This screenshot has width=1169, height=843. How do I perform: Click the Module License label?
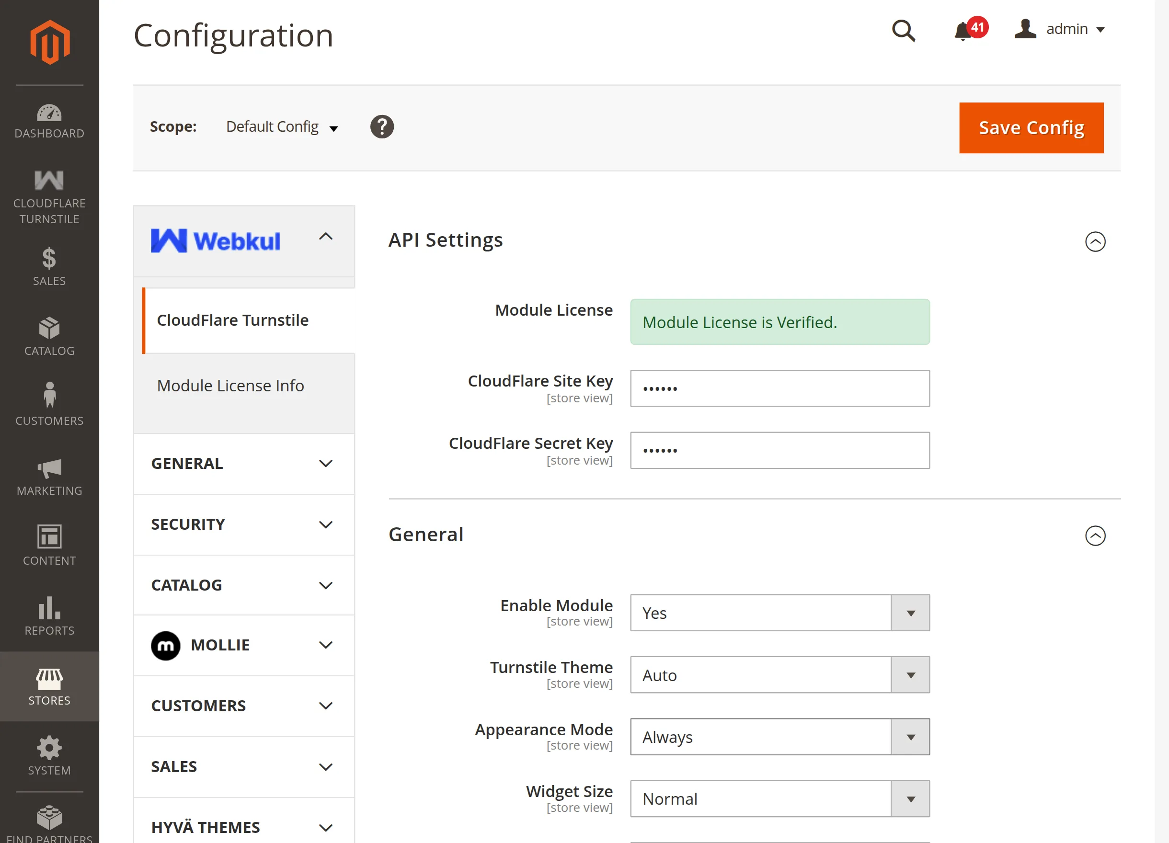[553, 310]
